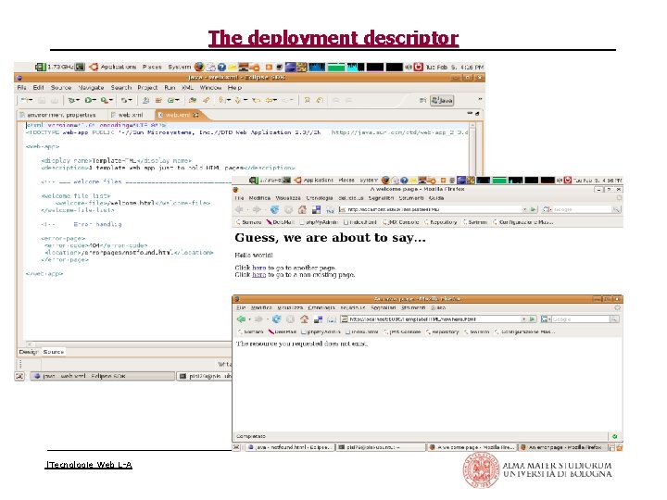Viewport: 667px width, 500px height.
Task: Click the first 'here' link to another page
Action: pyautogui.click(x=258, y=268)
